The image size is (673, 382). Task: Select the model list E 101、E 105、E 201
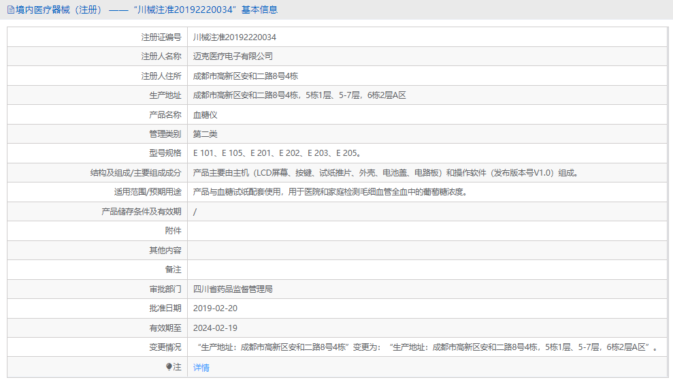tap(277, 153)
